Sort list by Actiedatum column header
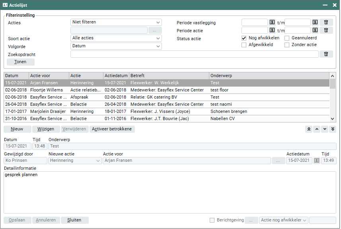This screenshot has width=341, height=229. [x=116, y=76]
